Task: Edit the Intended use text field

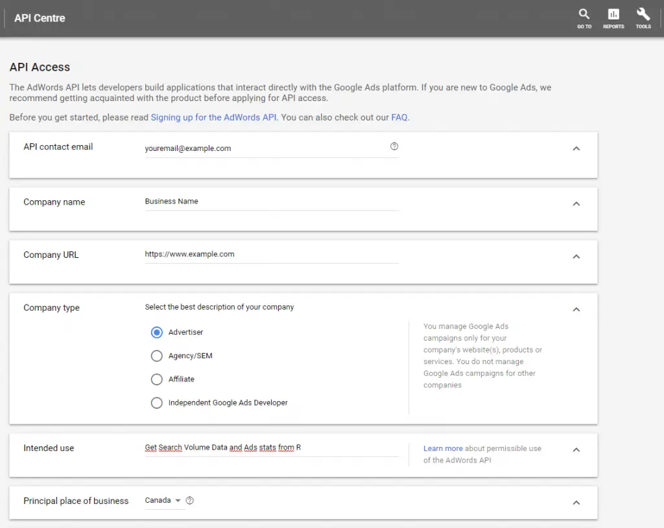Action: click(x=272, y=448)
